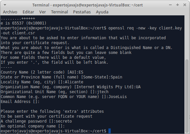This screenshot has width=190, height=134.
Task: Open the window menu arrow in title bar
Action: point(5,5)
